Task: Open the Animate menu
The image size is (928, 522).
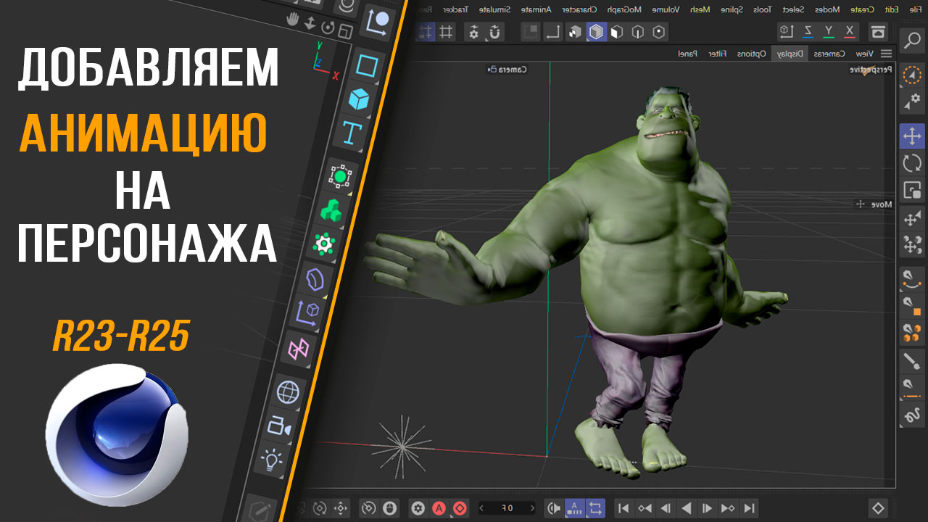Action: click(537, 9)
